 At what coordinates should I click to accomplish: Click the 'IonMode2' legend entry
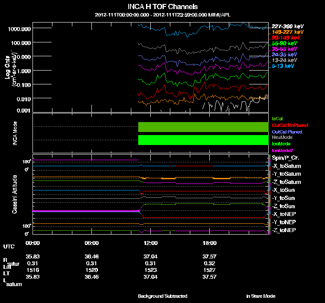coord(282,150)
